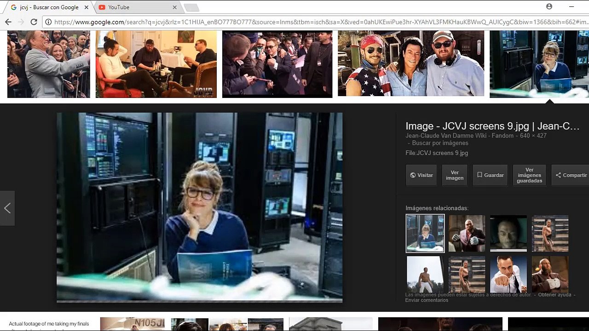Open the large preview image of woman with glasses
The image size is (589, 331).
[x=199, y=207]
